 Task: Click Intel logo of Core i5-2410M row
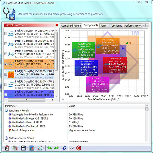point(11,44)
